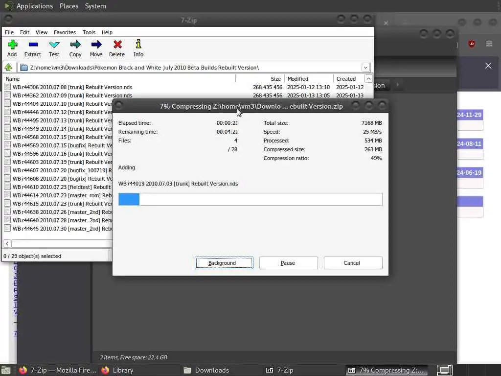The height and width of the screenshot is (376, 501).
Task: Click the Extract toolbar icon
Action: (33, 45)
